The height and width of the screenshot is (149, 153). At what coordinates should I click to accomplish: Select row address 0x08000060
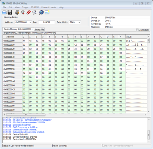coord(12,65)
